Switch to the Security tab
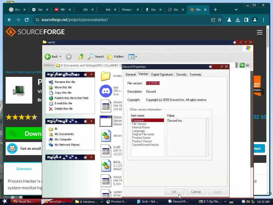273x205 pixels. click(181, 74)
